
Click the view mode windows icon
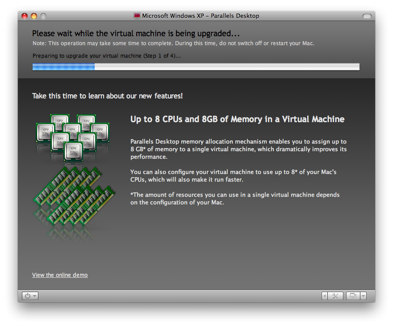coord(353,296)
